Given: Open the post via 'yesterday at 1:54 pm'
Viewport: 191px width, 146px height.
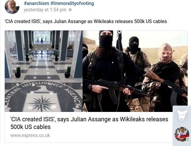Looking at the screenshot, I should (45, 10).
